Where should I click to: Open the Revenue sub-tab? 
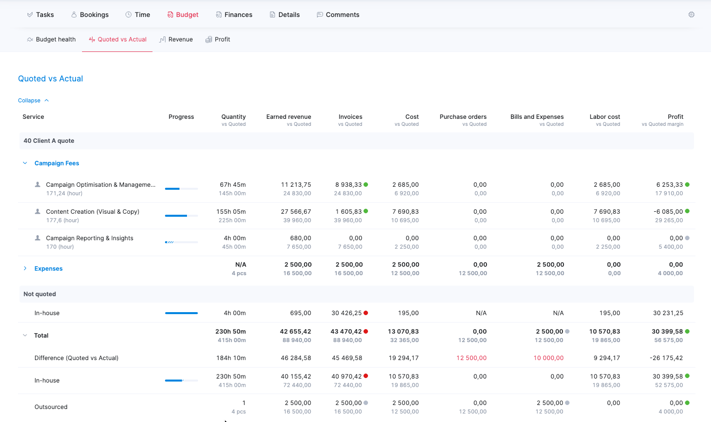tap(176, 39)
